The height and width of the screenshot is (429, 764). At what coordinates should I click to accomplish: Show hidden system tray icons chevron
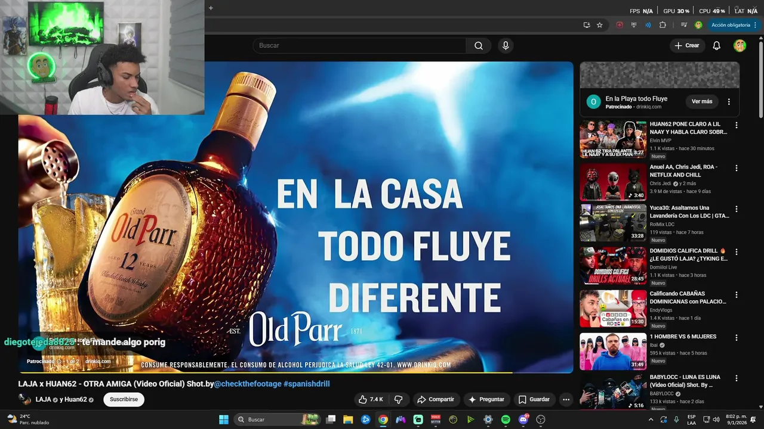pyautogui.click(x=651, y=419)
